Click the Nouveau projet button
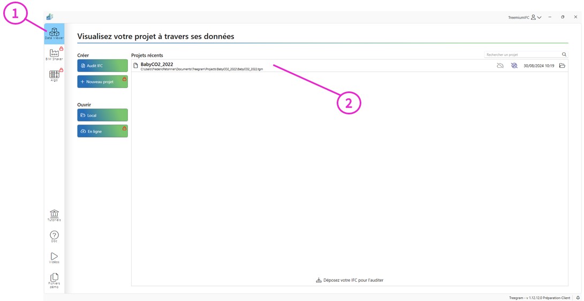 (x=102, y=82)
